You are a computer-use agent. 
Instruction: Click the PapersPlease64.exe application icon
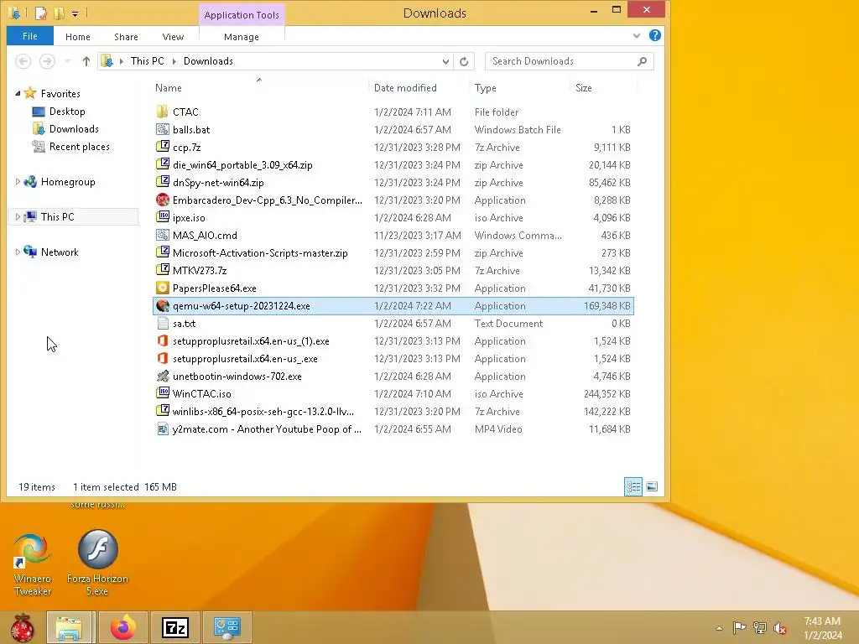coord(162,288)
